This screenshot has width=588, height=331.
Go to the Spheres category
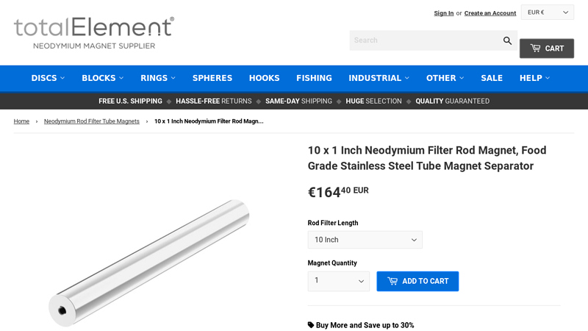212,78
